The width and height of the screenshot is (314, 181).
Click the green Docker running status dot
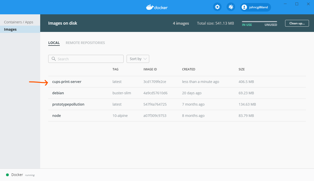pyautogui.click(x=8, y=175)
